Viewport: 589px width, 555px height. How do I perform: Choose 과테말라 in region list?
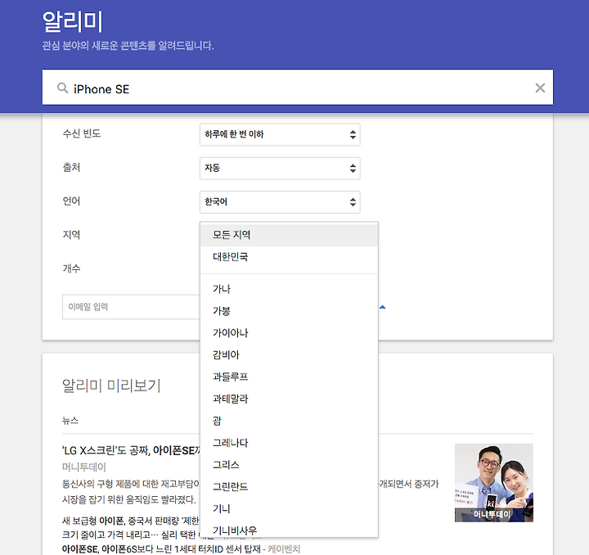289,399
